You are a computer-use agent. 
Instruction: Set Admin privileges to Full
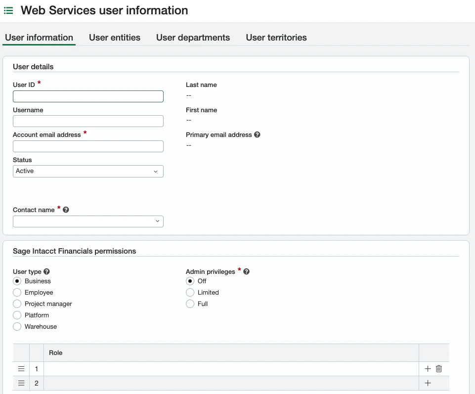[190, 304]
